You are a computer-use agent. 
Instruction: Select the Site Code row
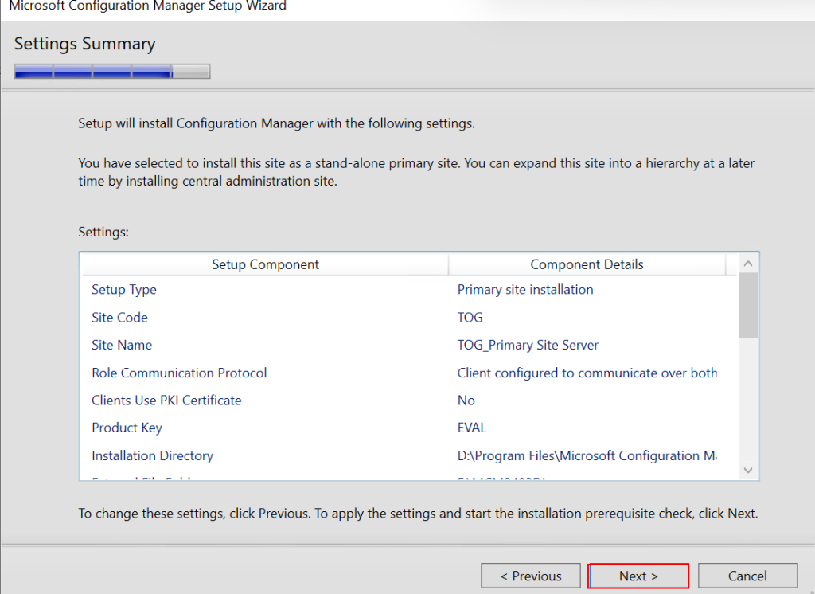pos(119,318)
